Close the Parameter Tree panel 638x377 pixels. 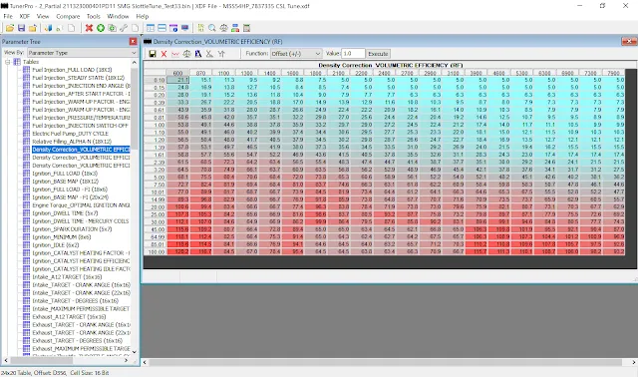[133, 42]
